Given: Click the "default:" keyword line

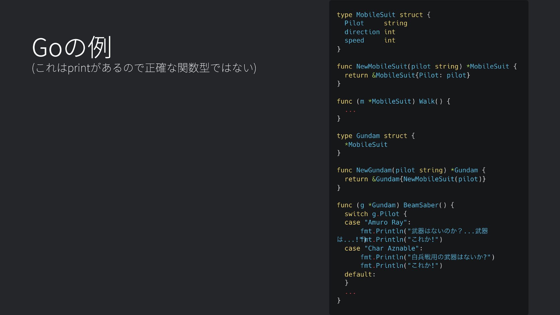Looking at the screenshot, I should pos(360,274).
